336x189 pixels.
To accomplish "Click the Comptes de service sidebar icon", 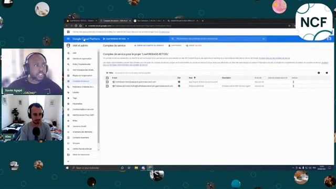I will pyautogui.click(x=68, y=81).
